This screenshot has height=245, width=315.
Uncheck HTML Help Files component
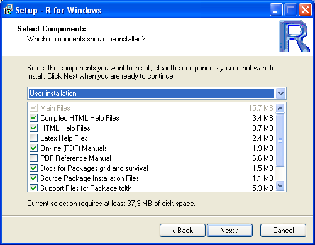pyautogui.click(x=33, y=128)
